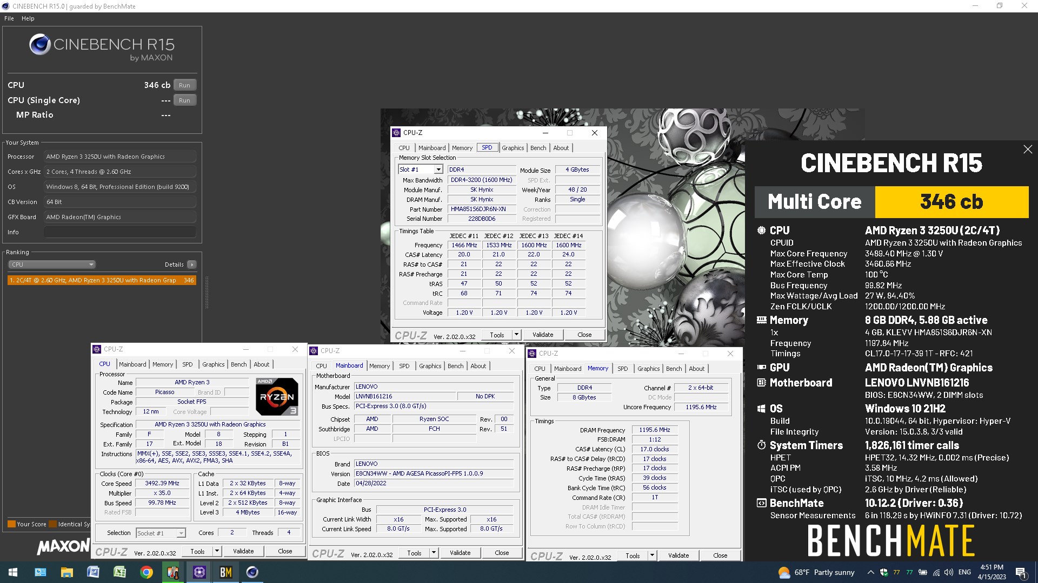Open the notification center icon
The width and height of the screenshot is (1038, 583).
(1021, 572)
